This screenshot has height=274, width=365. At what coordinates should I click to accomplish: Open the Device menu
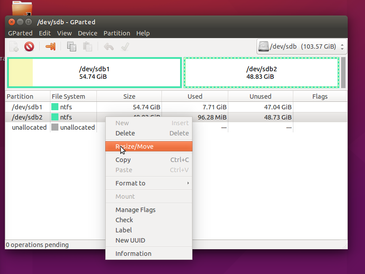coord(87,33)
